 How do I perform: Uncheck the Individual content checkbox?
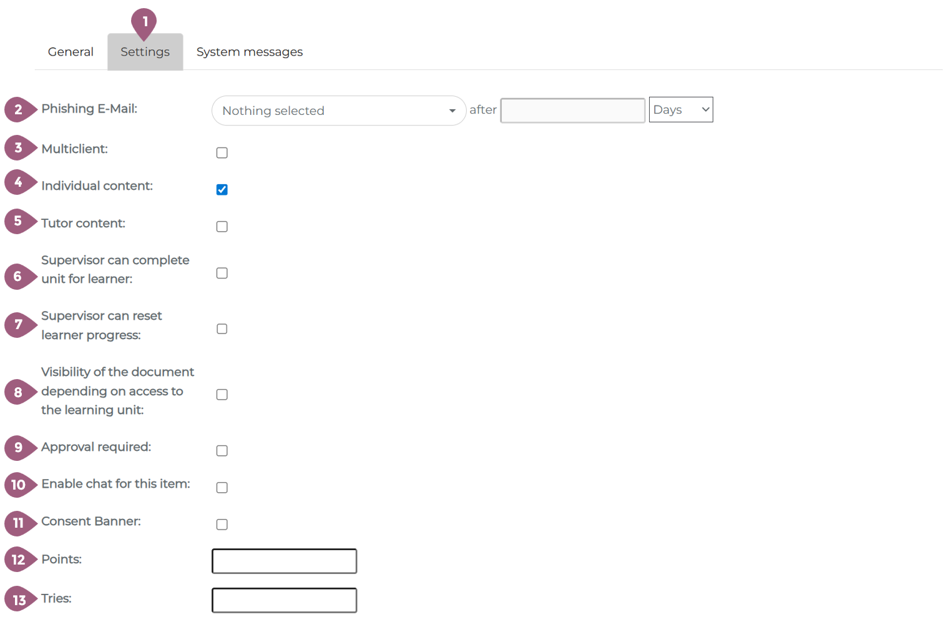pyautogui.click(x=222, y=190)
